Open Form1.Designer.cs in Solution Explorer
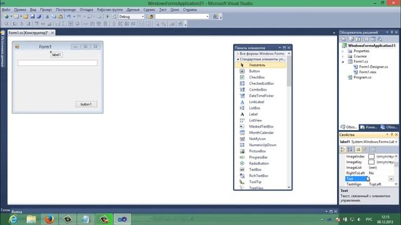The image size is (401, 225). pos(373,67)
